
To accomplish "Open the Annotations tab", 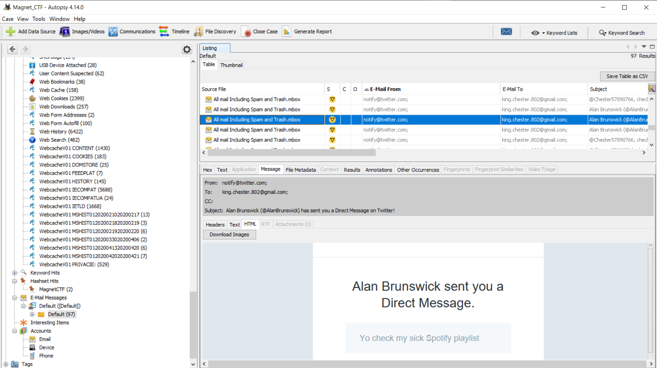I will 379,170.
